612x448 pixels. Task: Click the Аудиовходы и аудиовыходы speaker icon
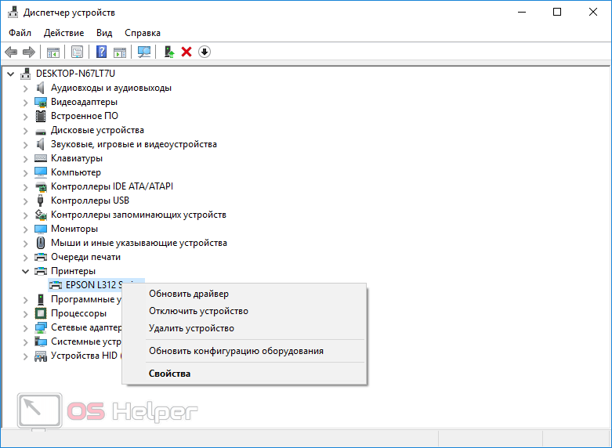pos(40,88)
